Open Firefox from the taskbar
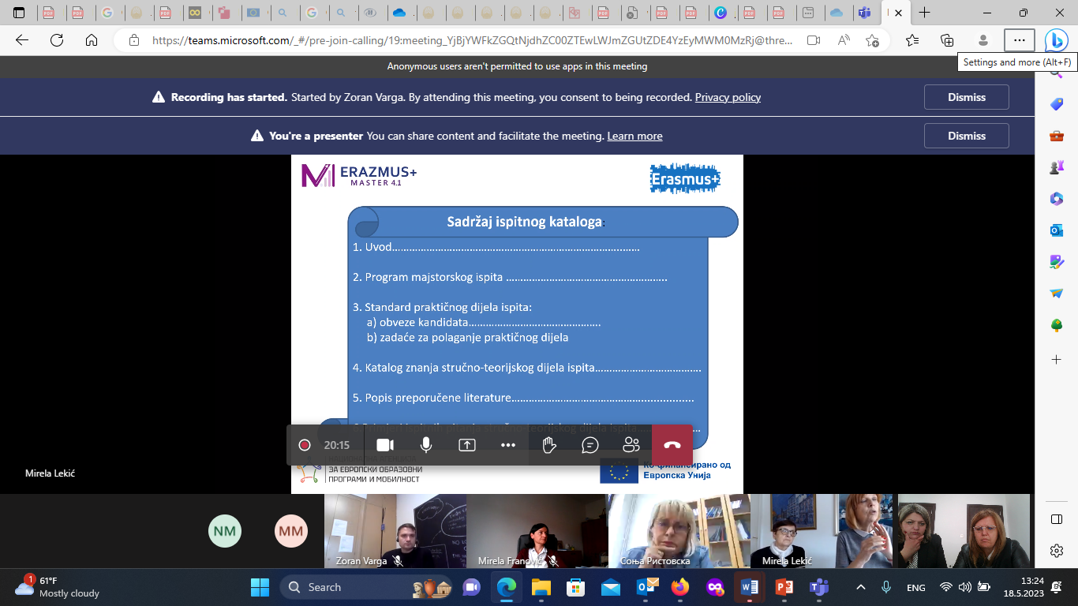This screenshot has width=1078, height=606. tap(680, 587)
